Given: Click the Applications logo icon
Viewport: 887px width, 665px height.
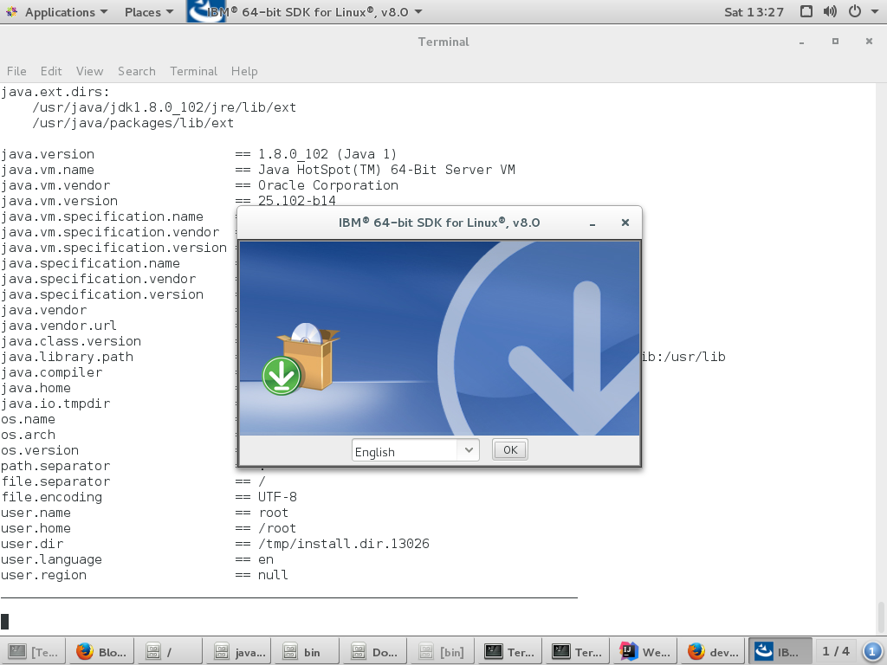Looking at the screenshot, I should [12, 12].
